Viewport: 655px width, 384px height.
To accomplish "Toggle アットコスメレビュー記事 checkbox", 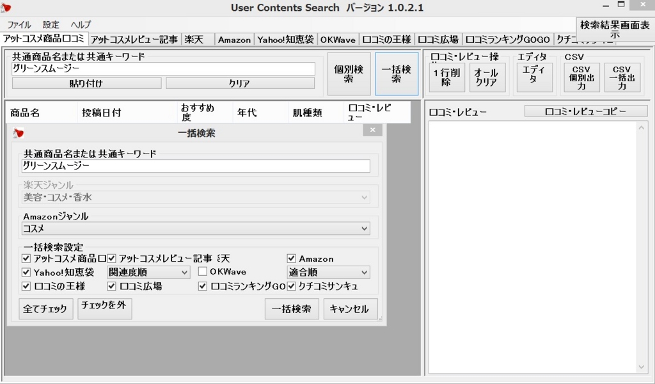I will [x=111, y=258].
